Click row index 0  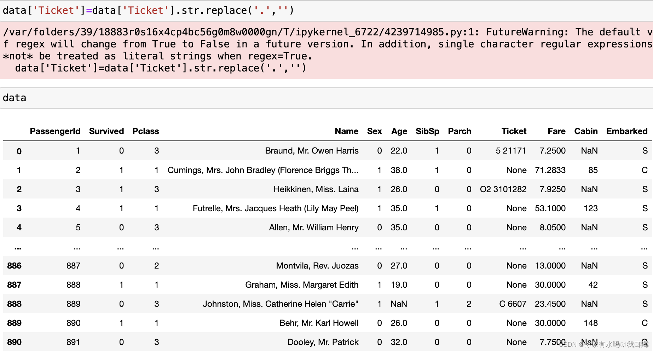19,151
